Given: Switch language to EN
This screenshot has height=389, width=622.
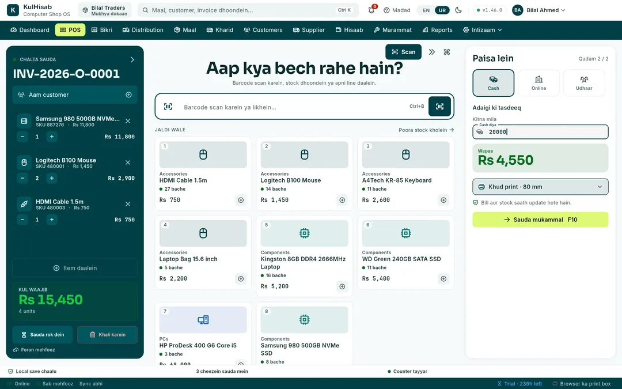Looking at the screenshot, I should click(x=426, y=10).
